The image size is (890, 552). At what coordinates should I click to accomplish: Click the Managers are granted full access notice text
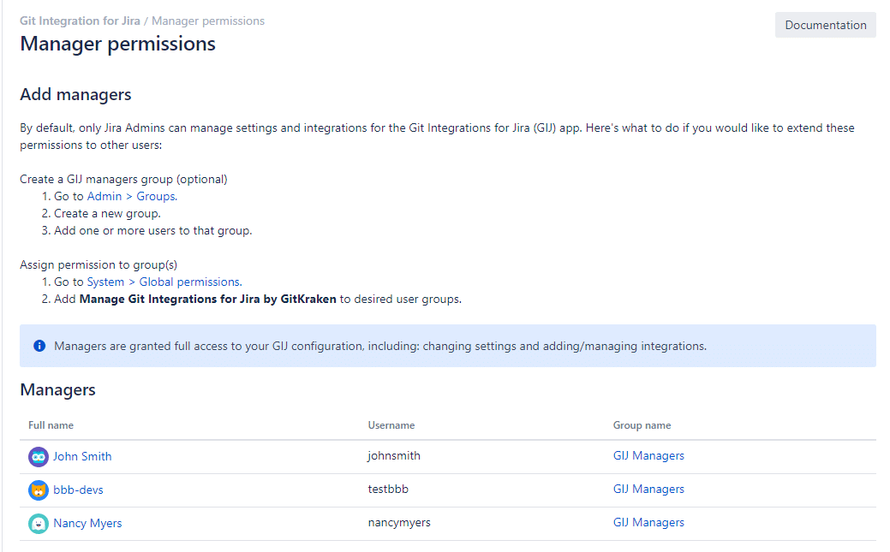tap(380, 346)
